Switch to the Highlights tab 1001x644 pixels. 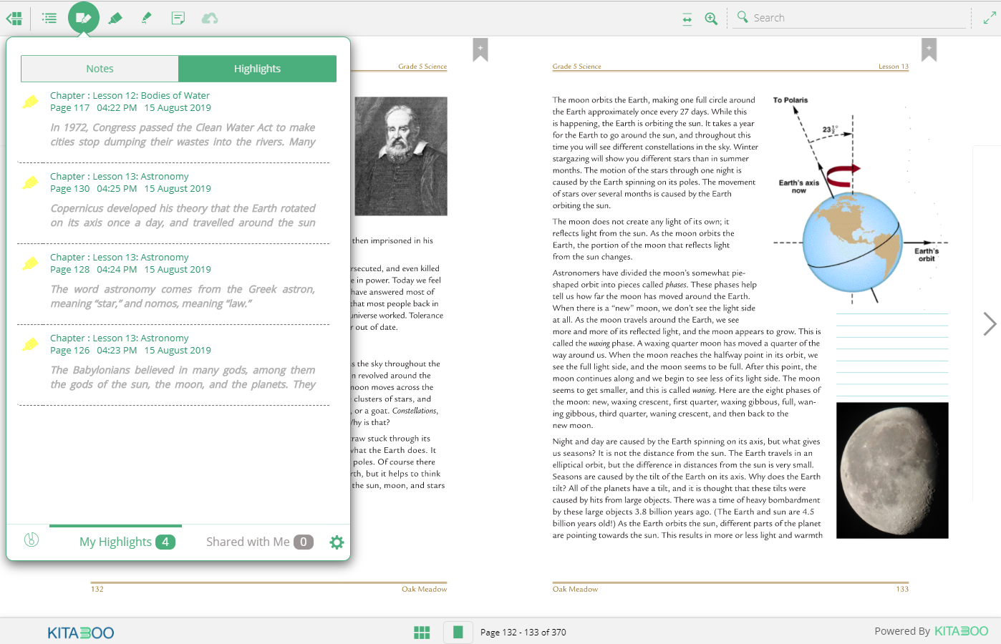[x=257, y=69]
